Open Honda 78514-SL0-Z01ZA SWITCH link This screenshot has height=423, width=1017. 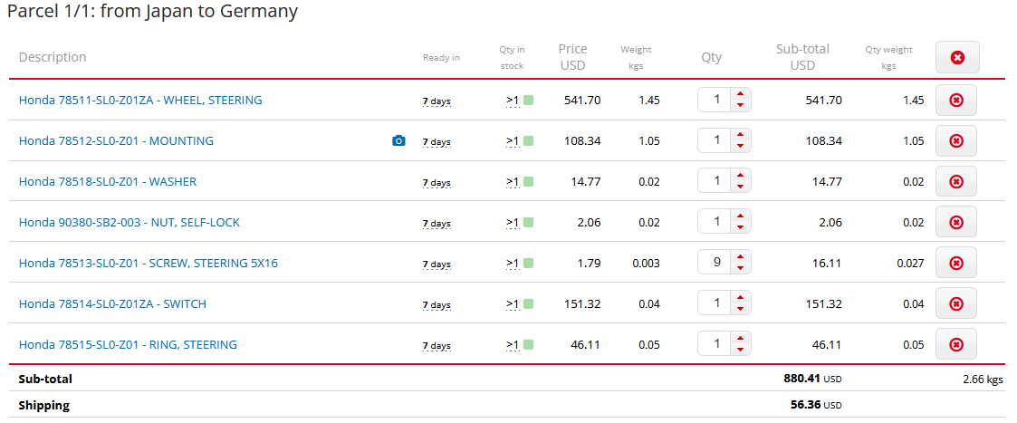coord(112,303)
